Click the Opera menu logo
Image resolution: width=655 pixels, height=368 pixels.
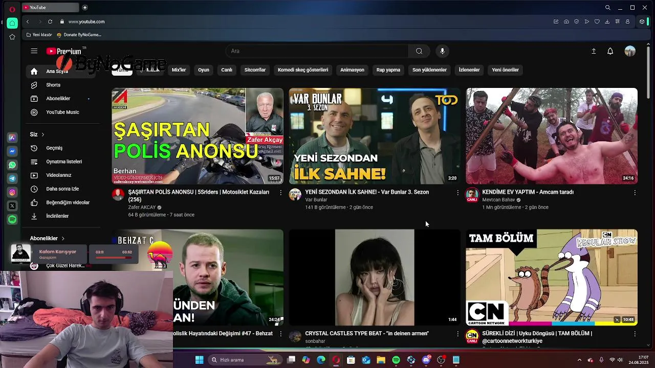point(12,9)
